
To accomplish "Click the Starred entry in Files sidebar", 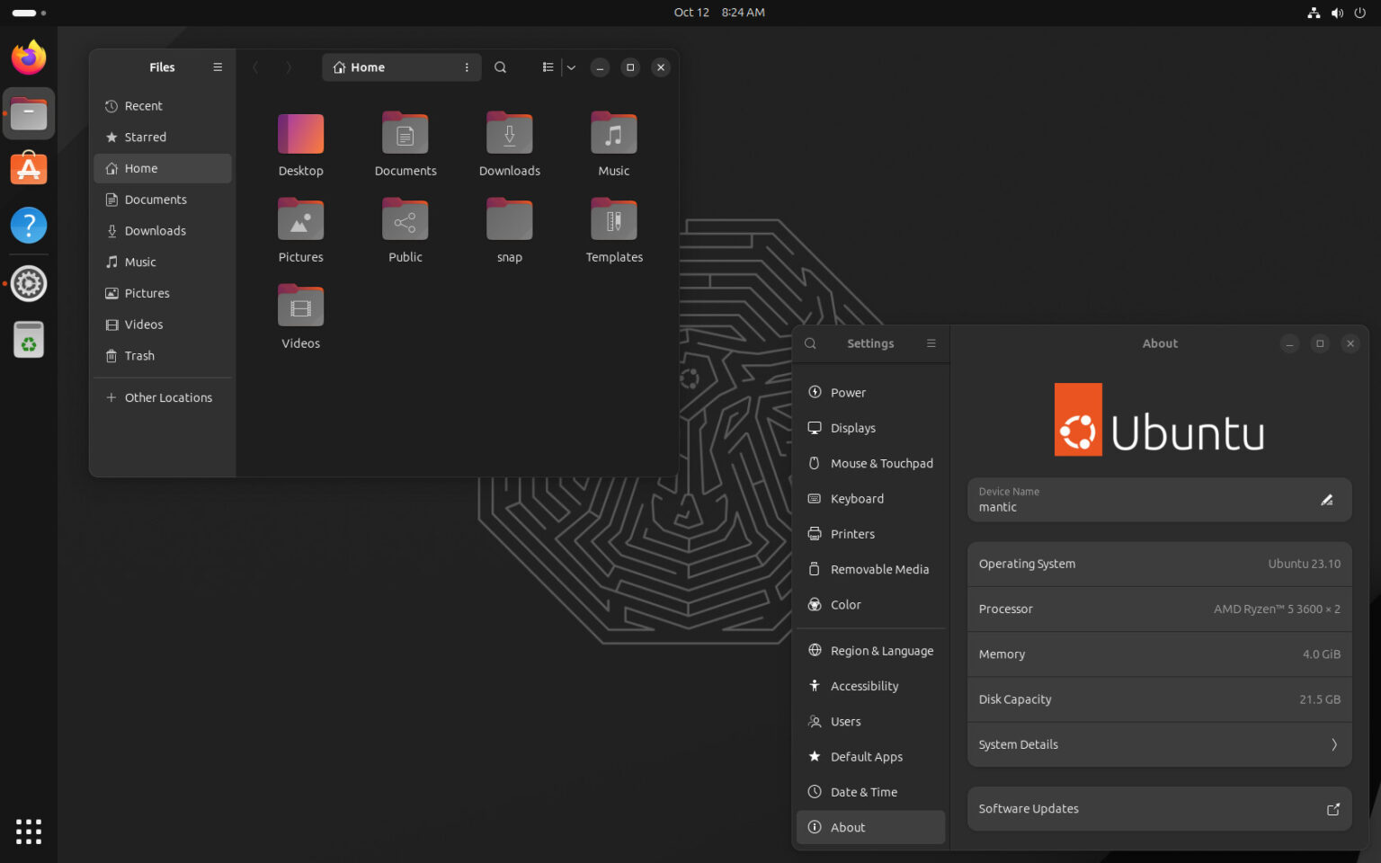I will 146,137.
